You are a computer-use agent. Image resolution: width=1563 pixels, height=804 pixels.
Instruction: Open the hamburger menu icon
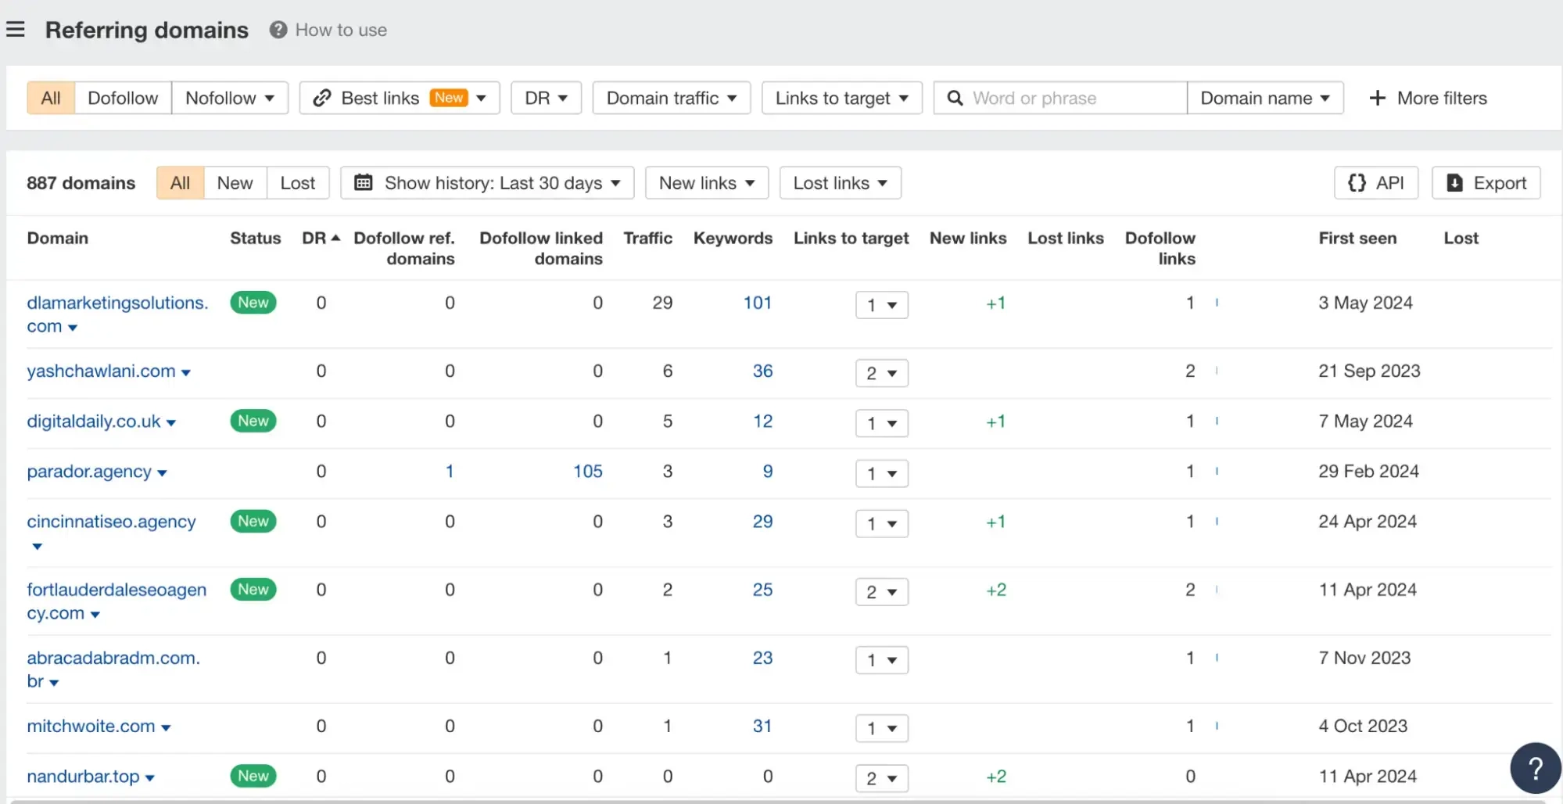point(16,30)
